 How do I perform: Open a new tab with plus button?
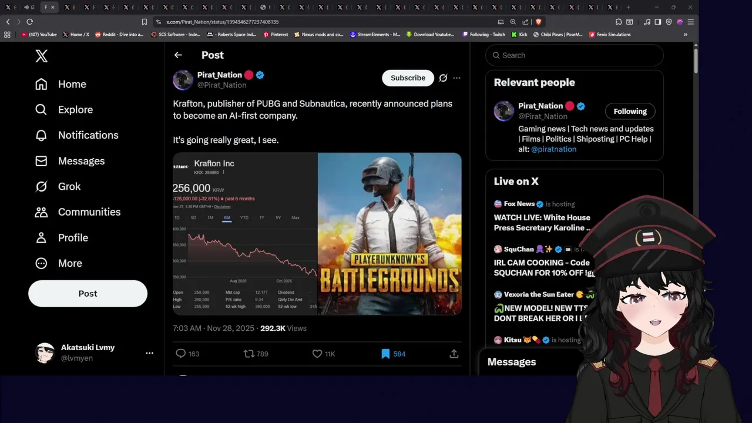628,7
